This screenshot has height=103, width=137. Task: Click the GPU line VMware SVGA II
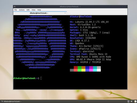pyautogui.click(x=90, y=60)
